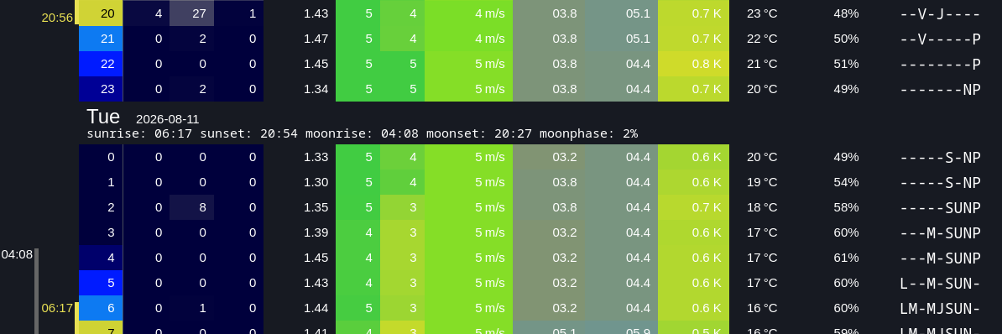This screenshot has height=334, width=1002.
Task: Click the 2026-08-11 date label
Action: [168, 119]
